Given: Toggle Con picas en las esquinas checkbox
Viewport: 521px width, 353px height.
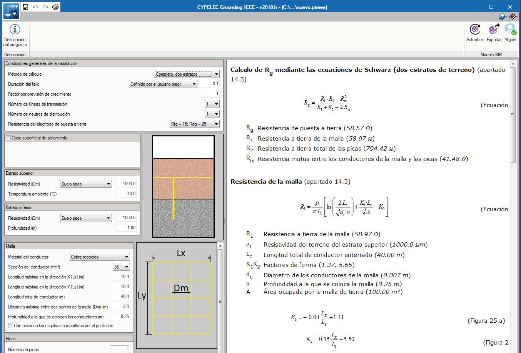Looking at the screenshot, I should pos(10,326).
